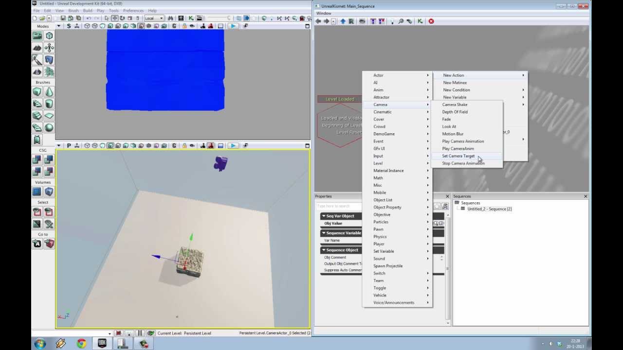Open top viewport options dropdown arrow
This screenshot has height=350, width=623.
tap(59, 26)
